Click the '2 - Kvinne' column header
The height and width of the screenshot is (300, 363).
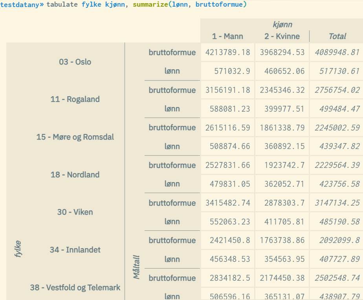click(x=282, y=36)
